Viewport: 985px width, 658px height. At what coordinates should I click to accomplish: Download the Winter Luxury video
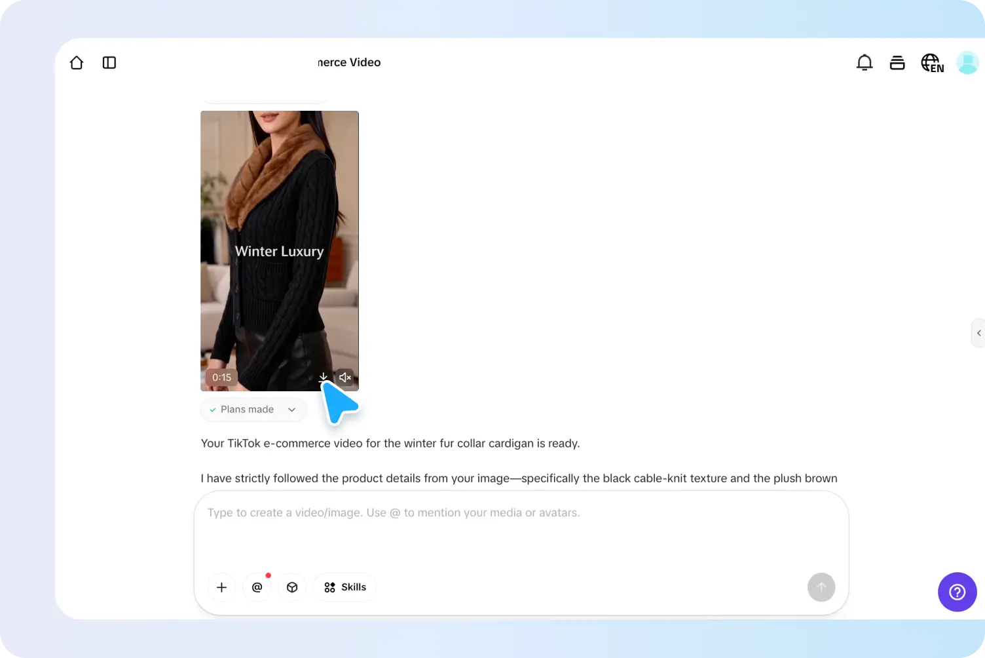(324, 377)
